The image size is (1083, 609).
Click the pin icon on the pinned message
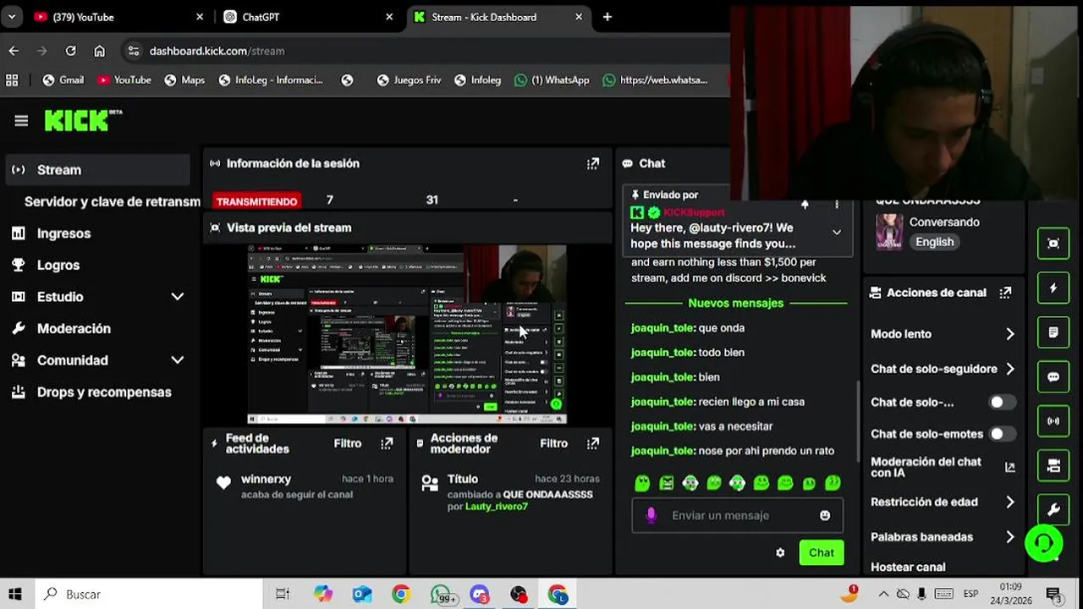coord(805,205)
